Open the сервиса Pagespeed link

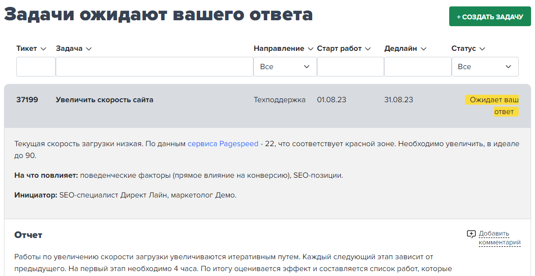click(x=223, y=144)
